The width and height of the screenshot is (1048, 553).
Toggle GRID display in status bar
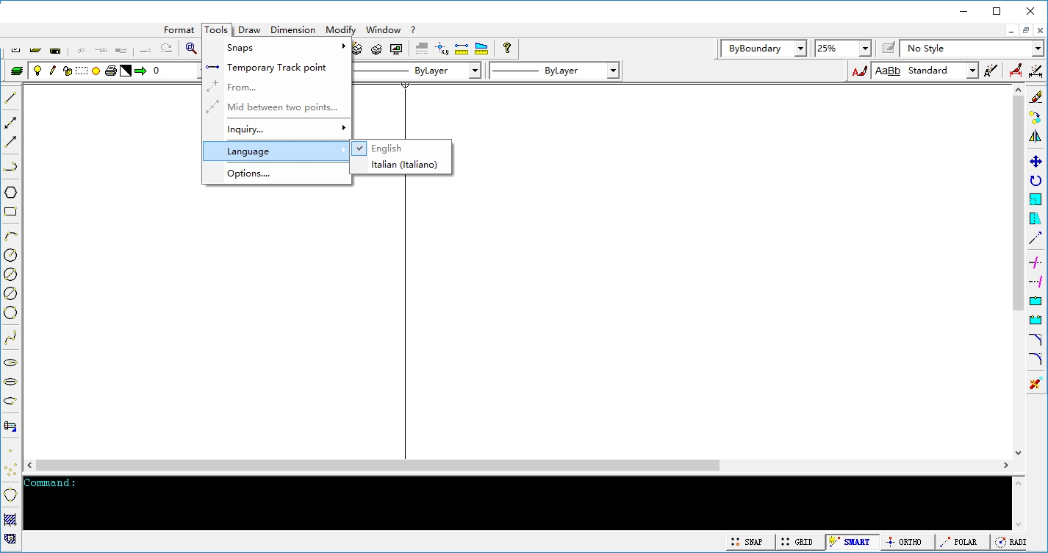tap(796, 542)
